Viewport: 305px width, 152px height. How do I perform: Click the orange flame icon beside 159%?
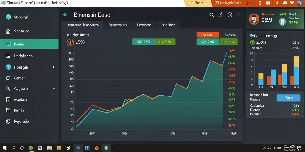coord(70,42)
